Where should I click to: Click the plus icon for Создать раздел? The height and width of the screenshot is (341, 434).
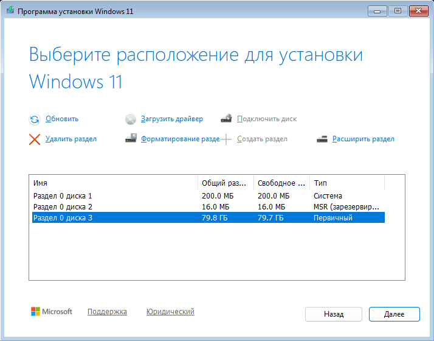[x=226, y=139]
